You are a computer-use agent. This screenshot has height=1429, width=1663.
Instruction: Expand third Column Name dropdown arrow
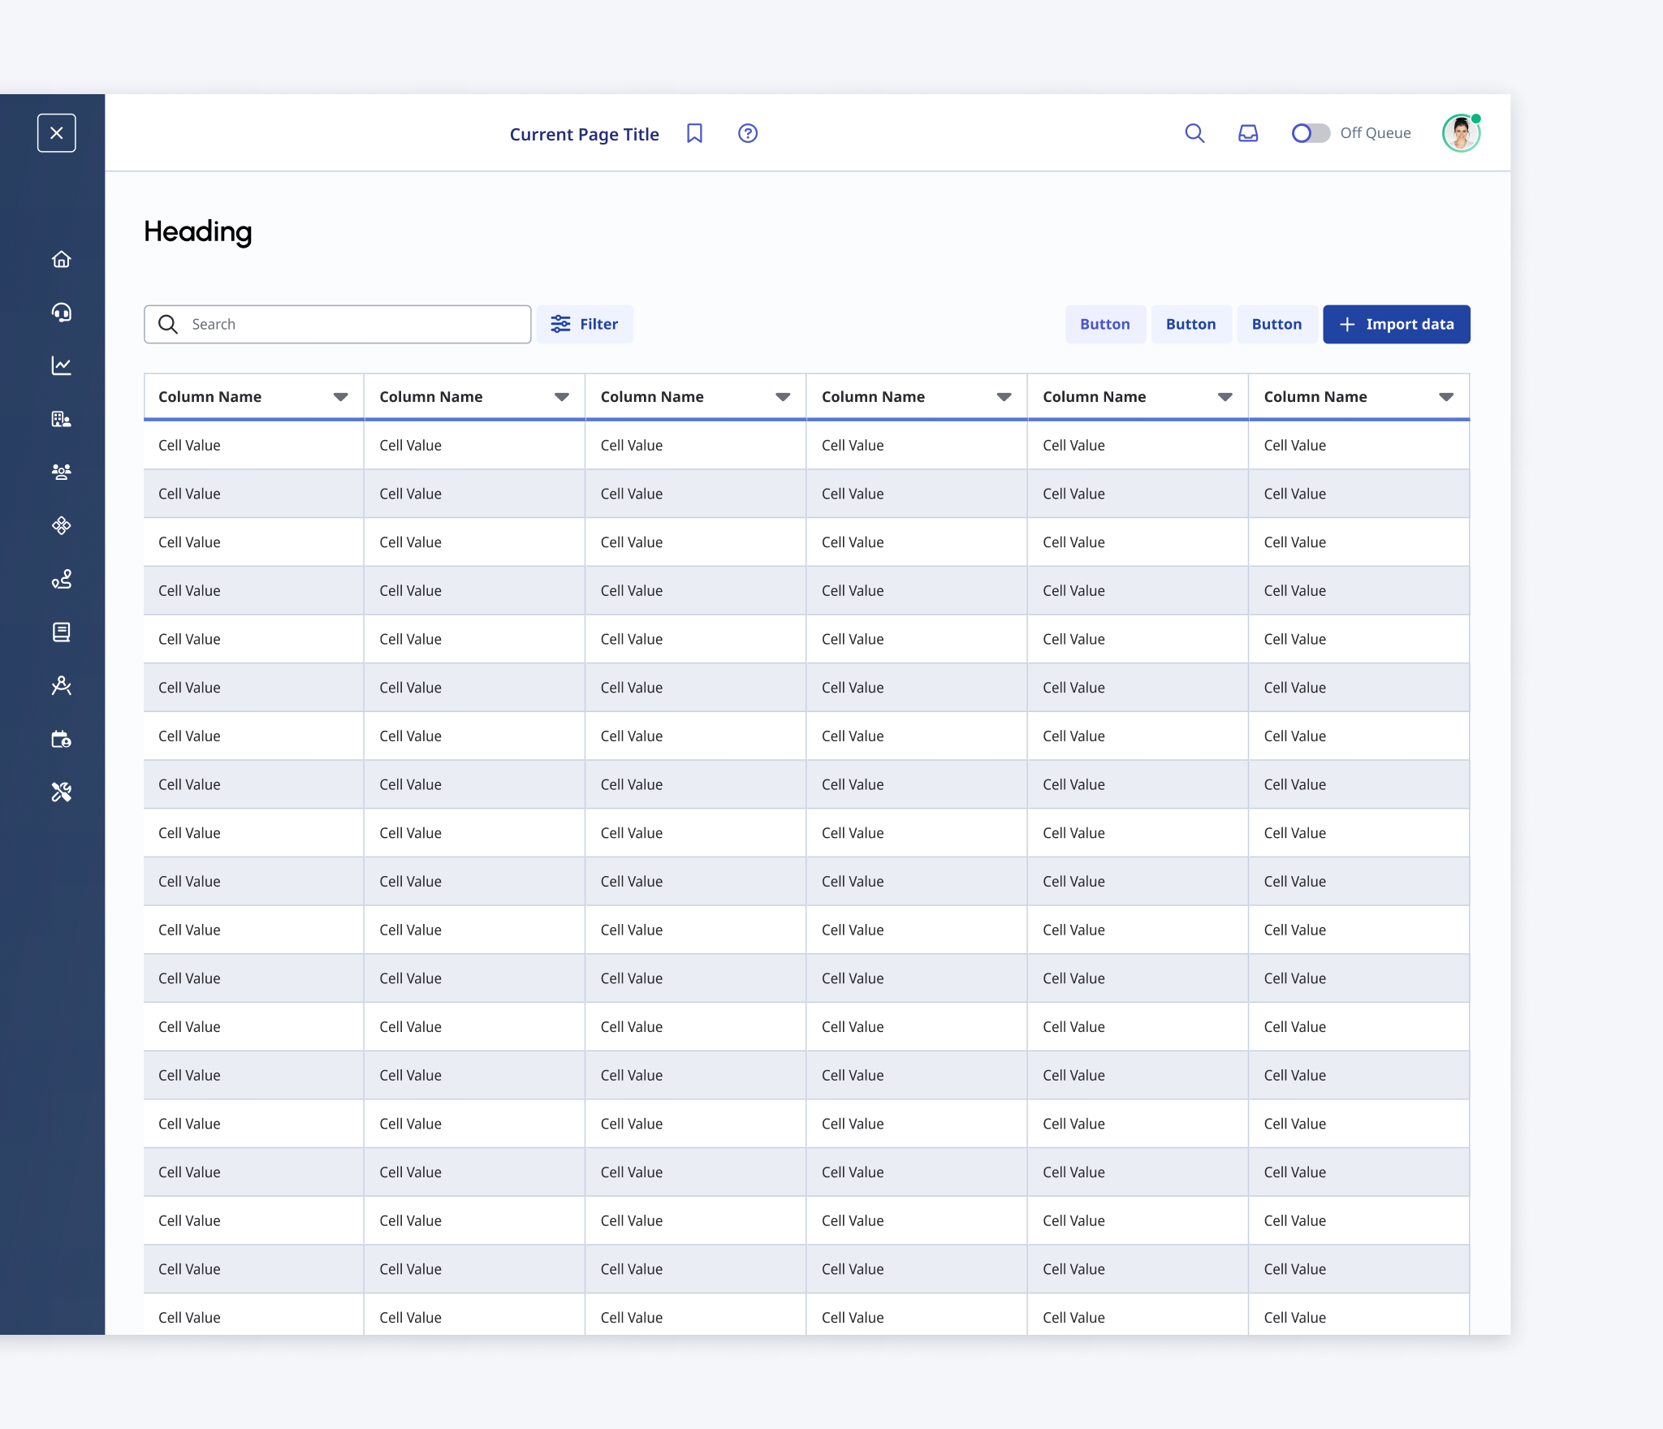pyautogui.click(x=783, y=397)
